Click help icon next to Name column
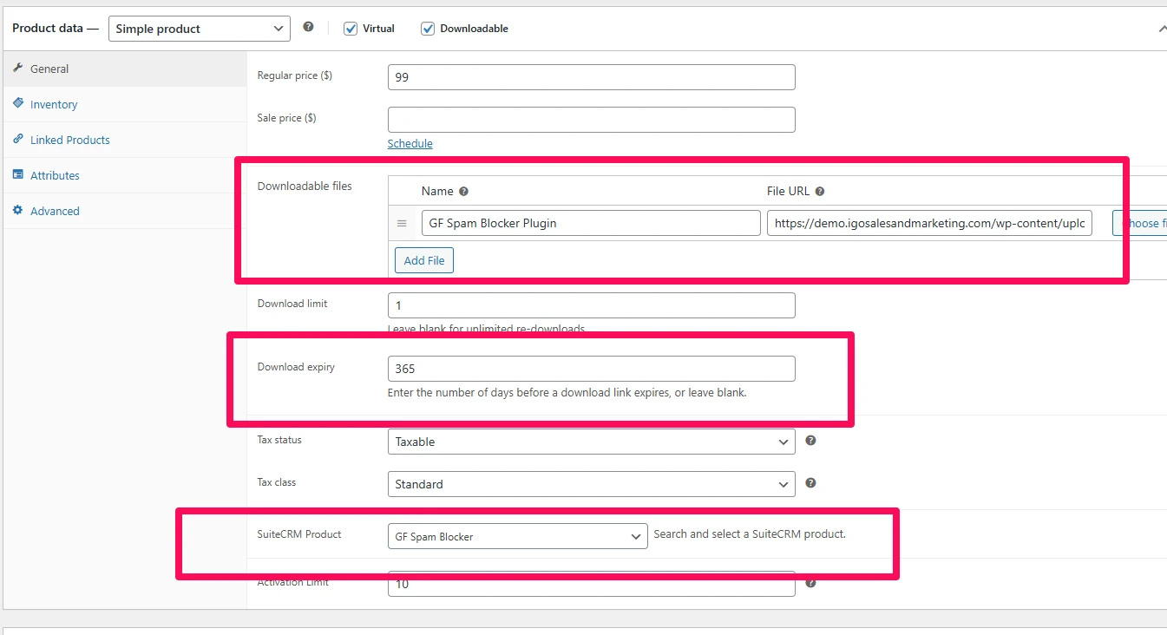The image size is (1167, 635). (x=463, y=192)
